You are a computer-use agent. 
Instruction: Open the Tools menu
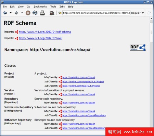pos(53,7)
